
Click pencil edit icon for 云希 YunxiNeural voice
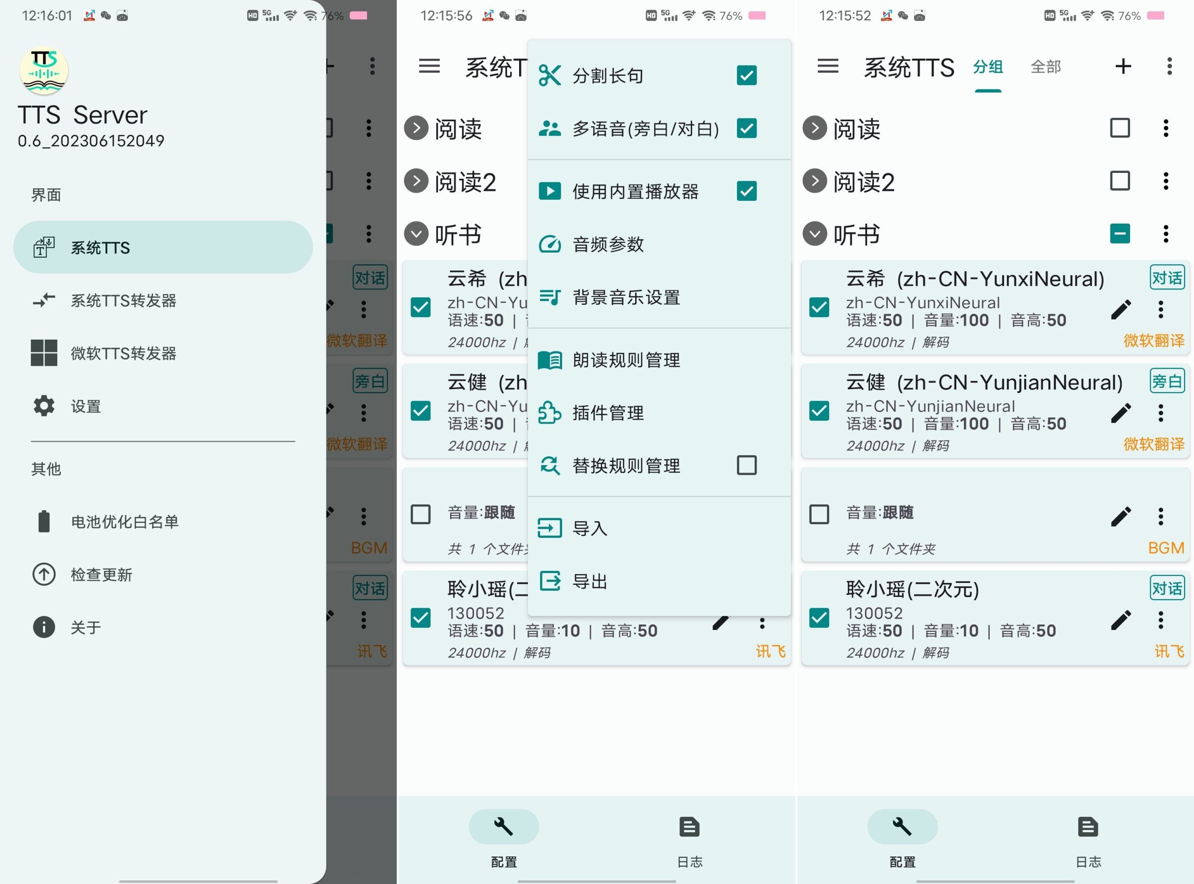coord(1121,309)
